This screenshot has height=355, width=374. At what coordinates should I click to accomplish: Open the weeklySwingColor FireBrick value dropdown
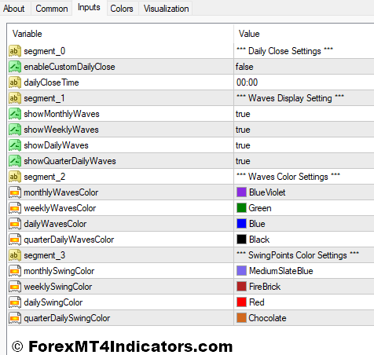tap(304, 287)
